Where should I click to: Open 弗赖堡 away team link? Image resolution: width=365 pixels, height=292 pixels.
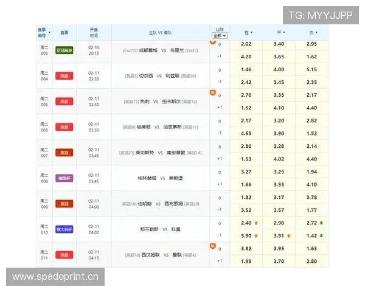(176, 178)
